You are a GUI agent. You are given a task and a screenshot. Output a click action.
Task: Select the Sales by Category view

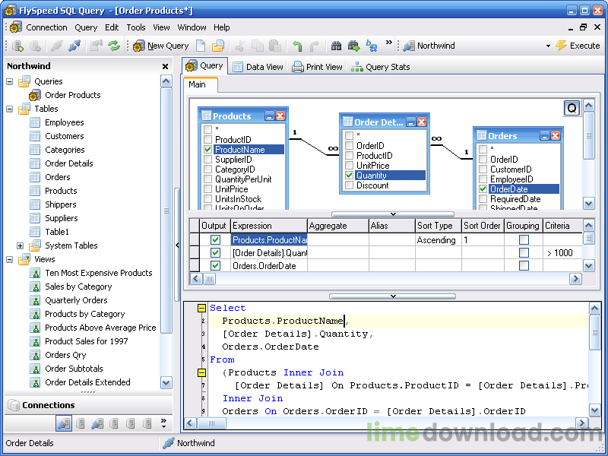click(x=78, y=287)
